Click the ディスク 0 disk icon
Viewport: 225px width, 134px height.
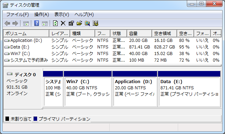pyautogui.click(x=10, y=74)
